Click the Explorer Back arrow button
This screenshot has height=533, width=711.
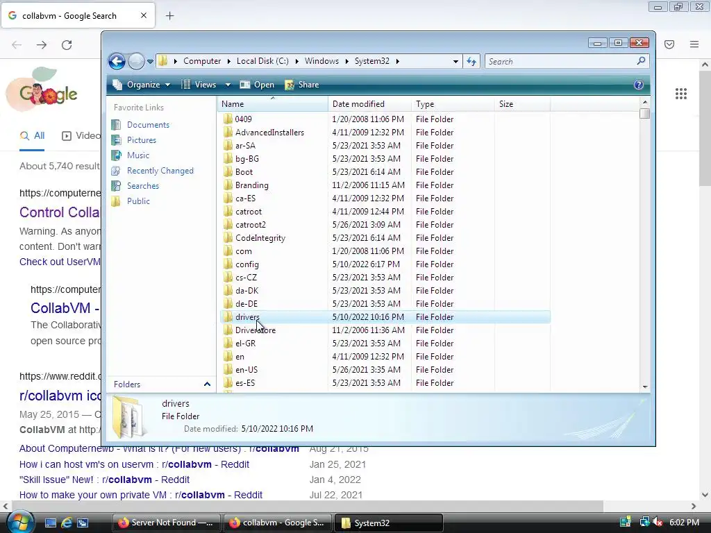point(117,61)
